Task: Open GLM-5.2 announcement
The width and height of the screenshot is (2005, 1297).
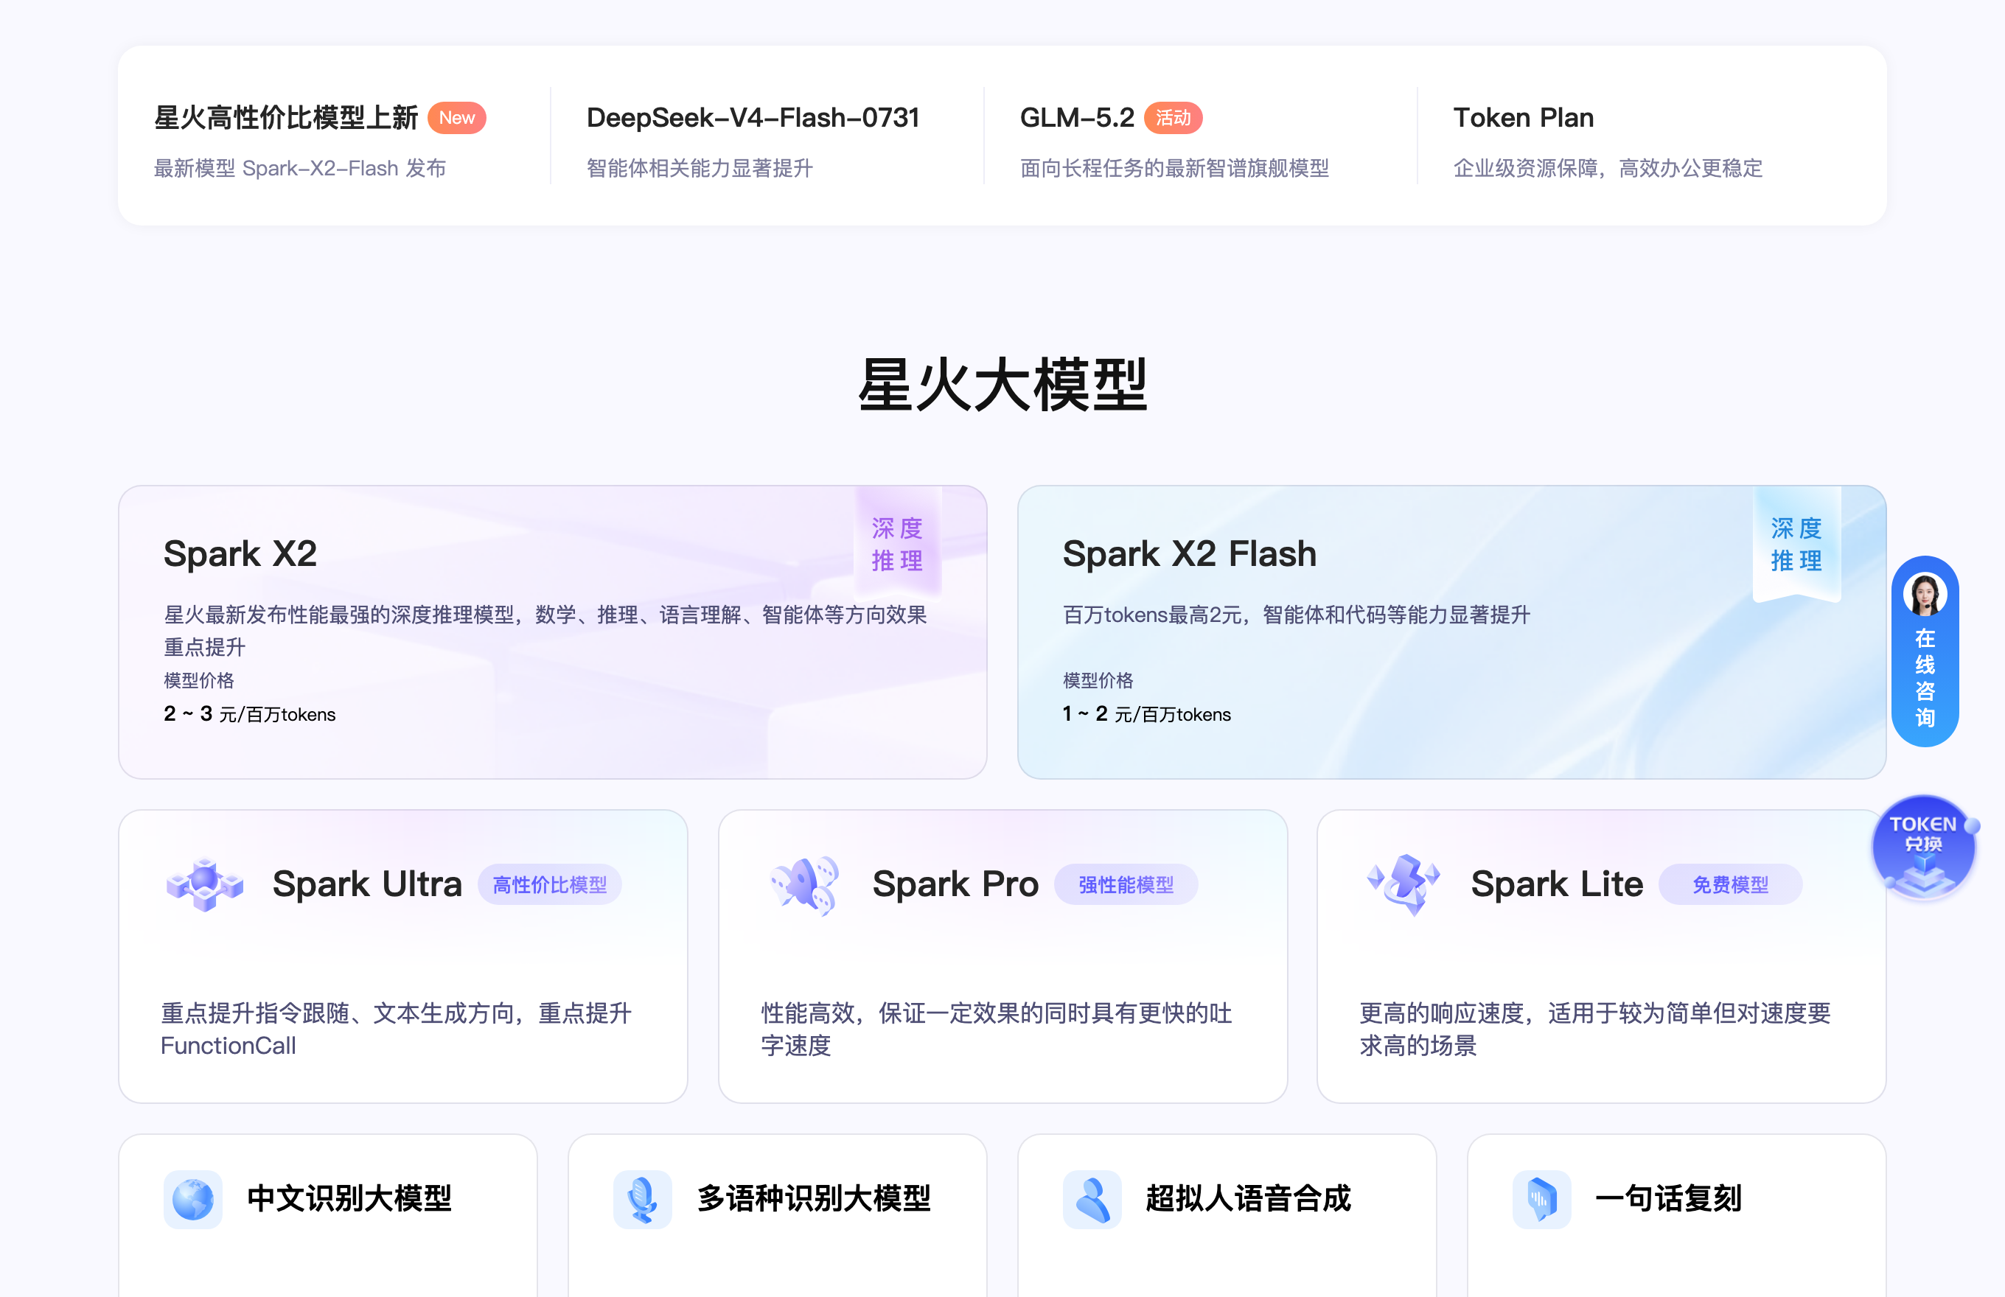Action: point(1078,118)
